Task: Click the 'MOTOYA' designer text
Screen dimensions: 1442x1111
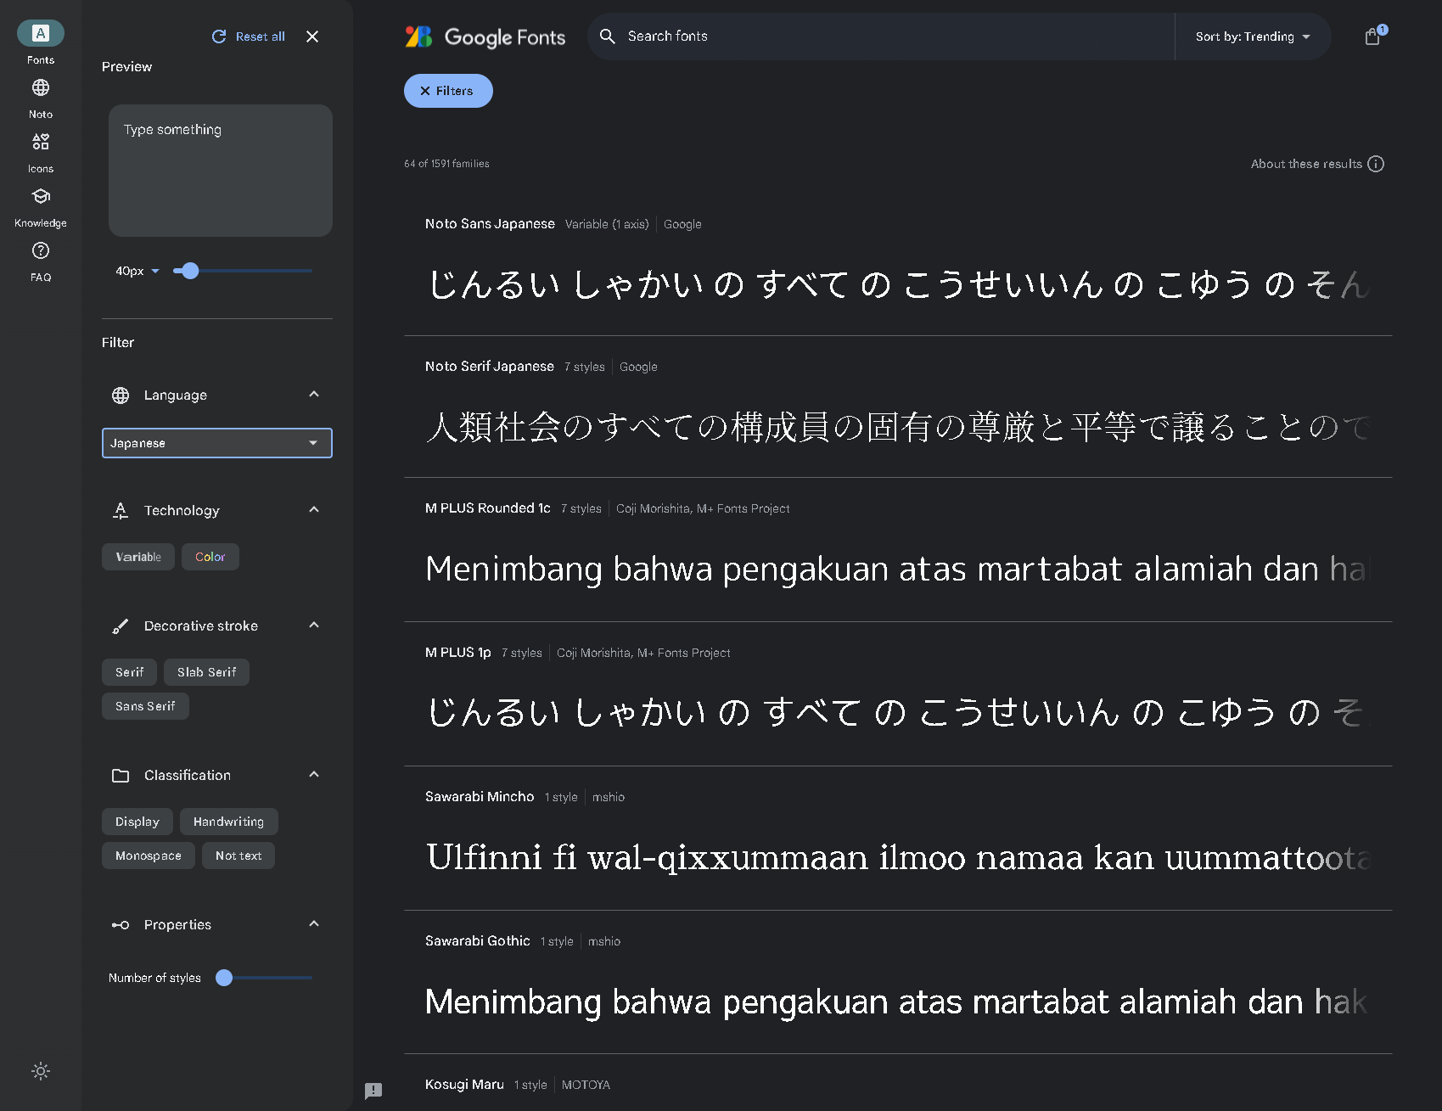Action: pos(586,1085)
